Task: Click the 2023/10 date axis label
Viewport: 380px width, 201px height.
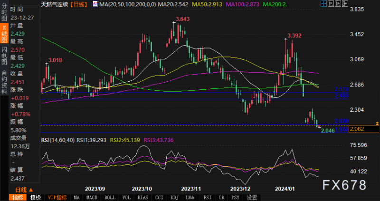Action: click(x=142, y=189)
